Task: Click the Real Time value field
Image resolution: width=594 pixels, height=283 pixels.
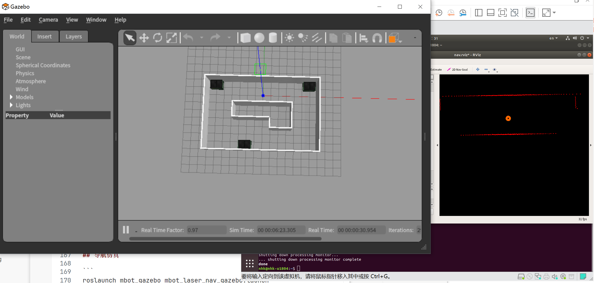Action: pyautogui.click(x=361, y=230)
